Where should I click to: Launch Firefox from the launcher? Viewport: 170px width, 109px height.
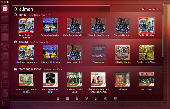pyautogui.click(x=5, y=56)
